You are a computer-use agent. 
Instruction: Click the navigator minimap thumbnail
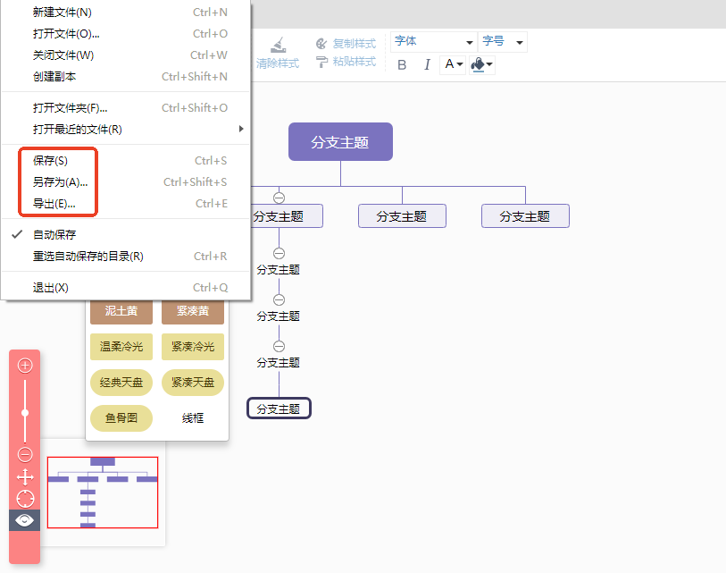point(103,493)
